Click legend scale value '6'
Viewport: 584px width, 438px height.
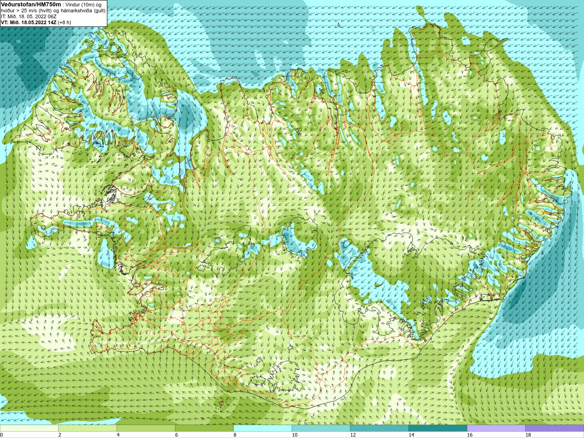pyautogui.click(x=177, y=435)
